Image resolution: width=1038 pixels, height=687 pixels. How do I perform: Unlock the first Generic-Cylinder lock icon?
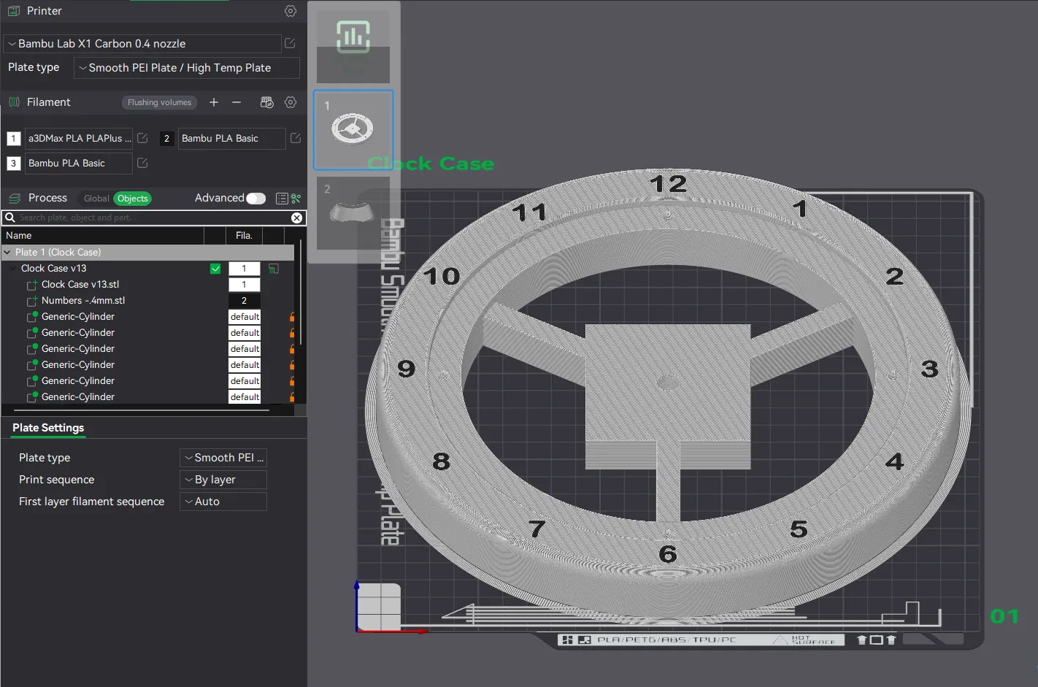[x=292, y=316]
